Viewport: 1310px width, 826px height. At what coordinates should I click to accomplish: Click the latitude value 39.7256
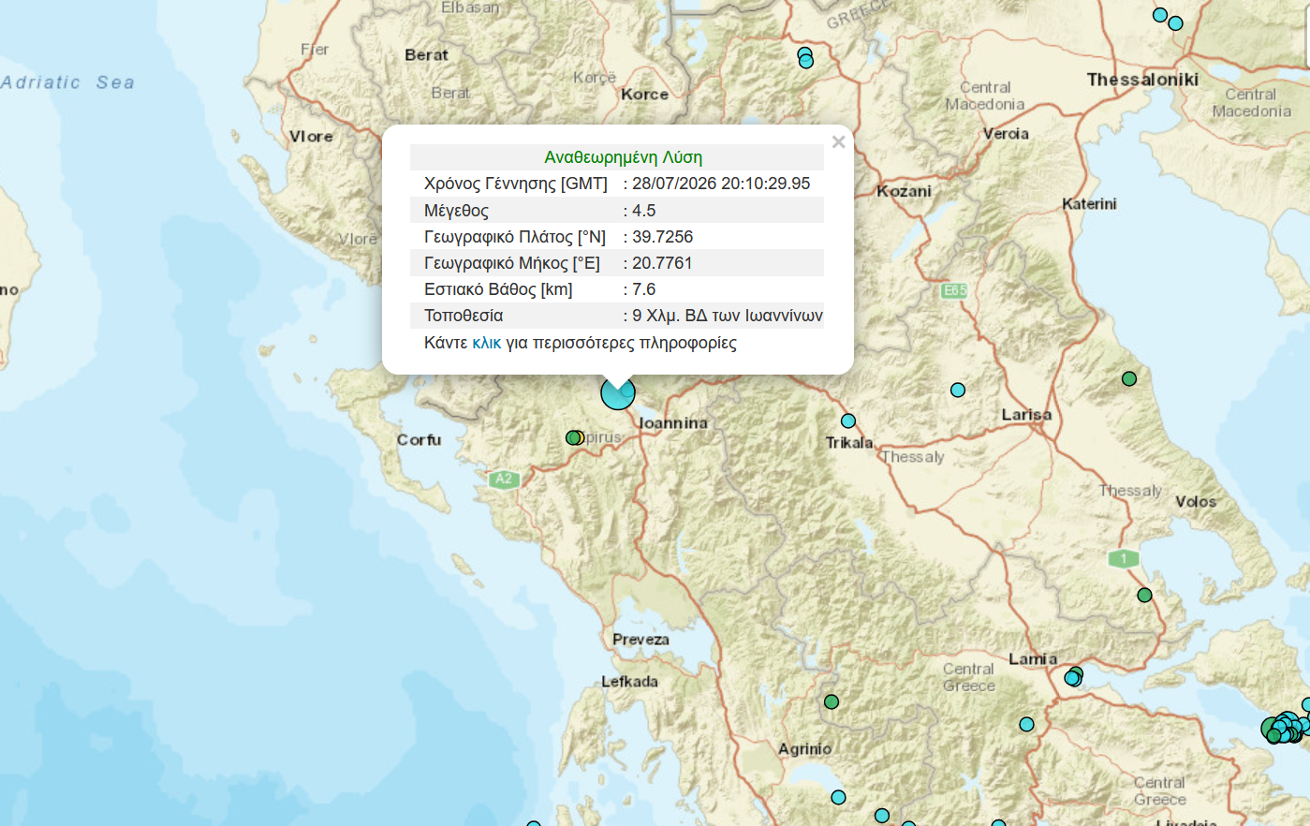[x=663, y=237]
